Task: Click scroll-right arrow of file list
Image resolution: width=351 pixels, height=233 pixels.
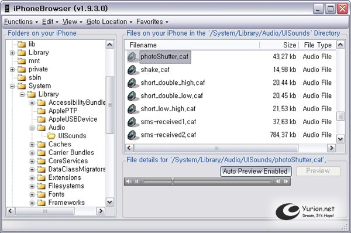Action: pos(332,148)
